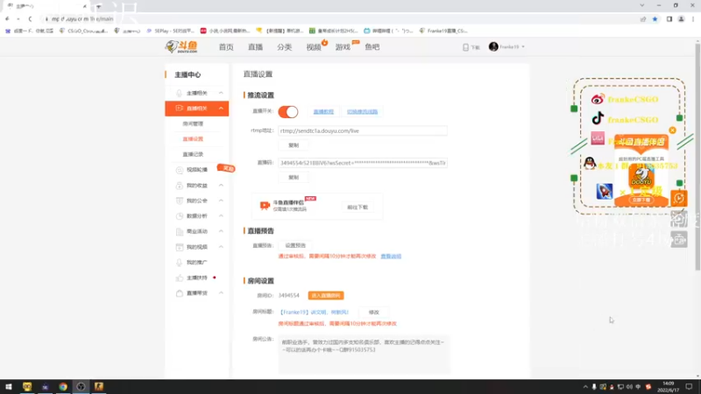This screenshot has height=394, width=701.
Task: Copy the 直播码 stream key with its 复制 button
Action: tap(294, 178)
